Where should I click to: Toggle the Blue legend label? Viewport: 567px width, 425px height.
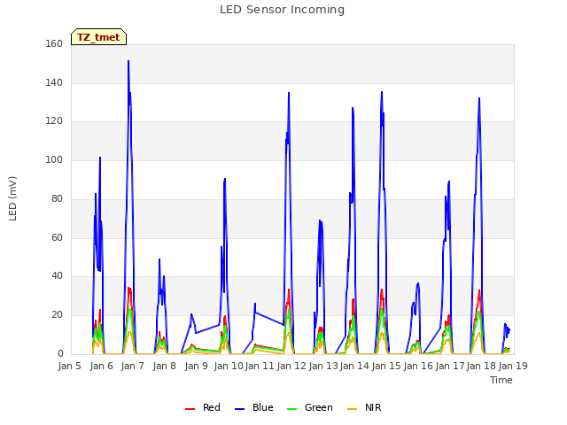[x=263, y=407]
